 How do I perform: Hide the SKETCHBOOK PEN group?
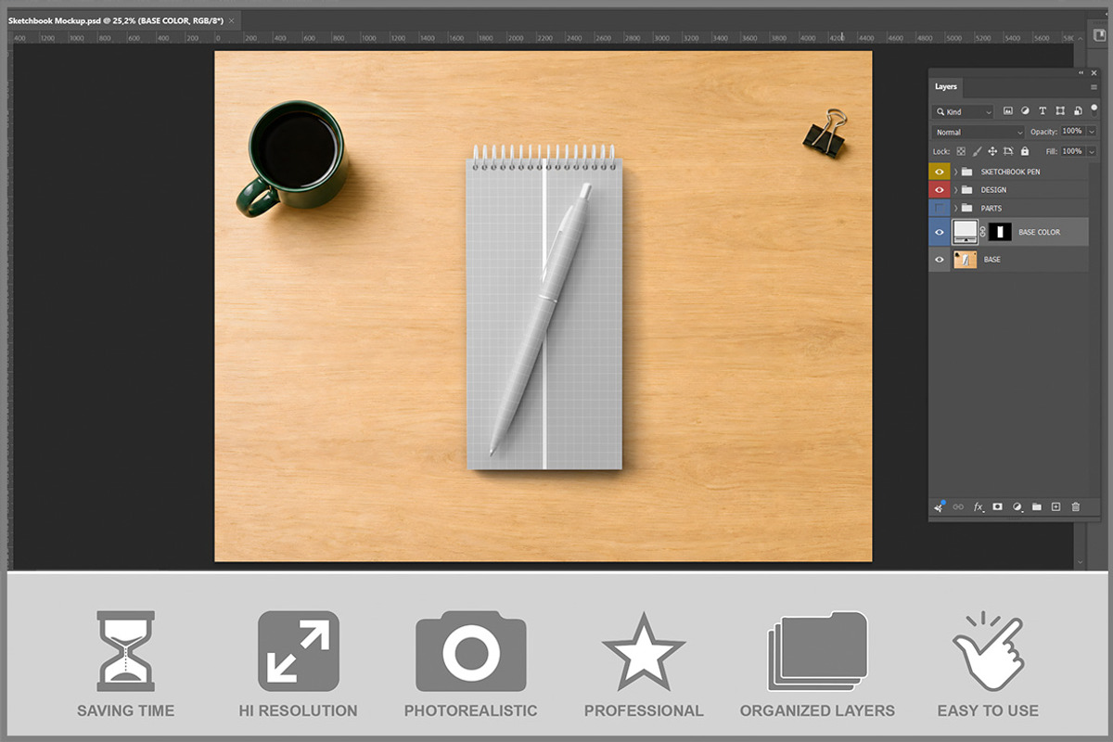(940, 172)
